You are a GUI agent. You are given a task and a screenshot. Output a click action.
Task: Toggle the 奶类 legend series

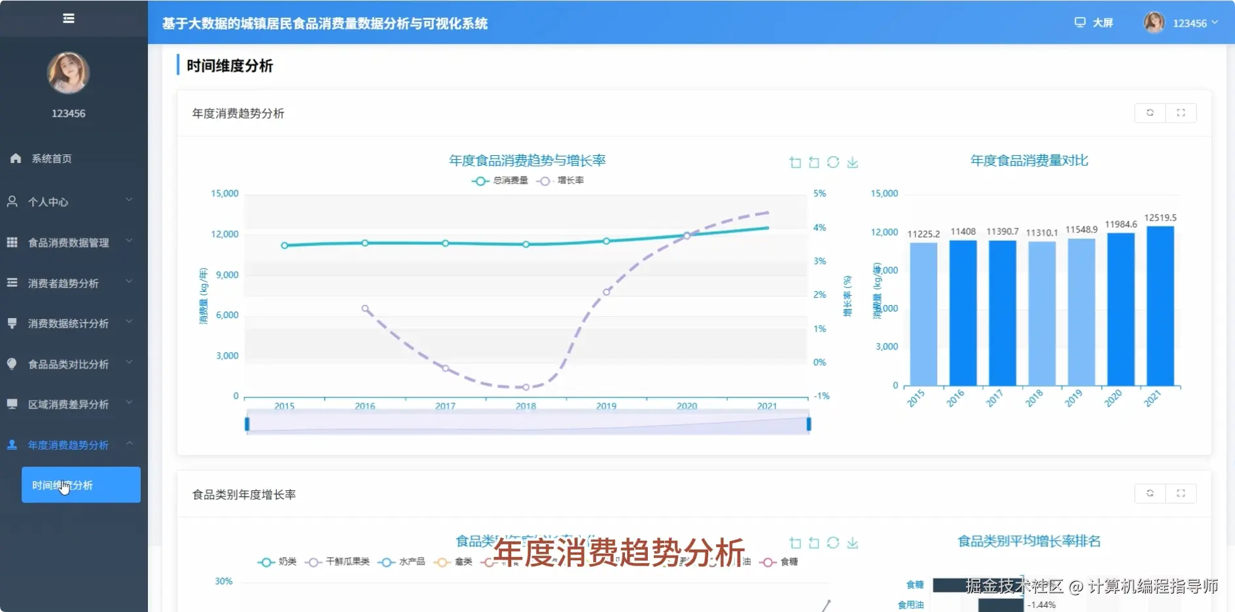pos(277,562)
